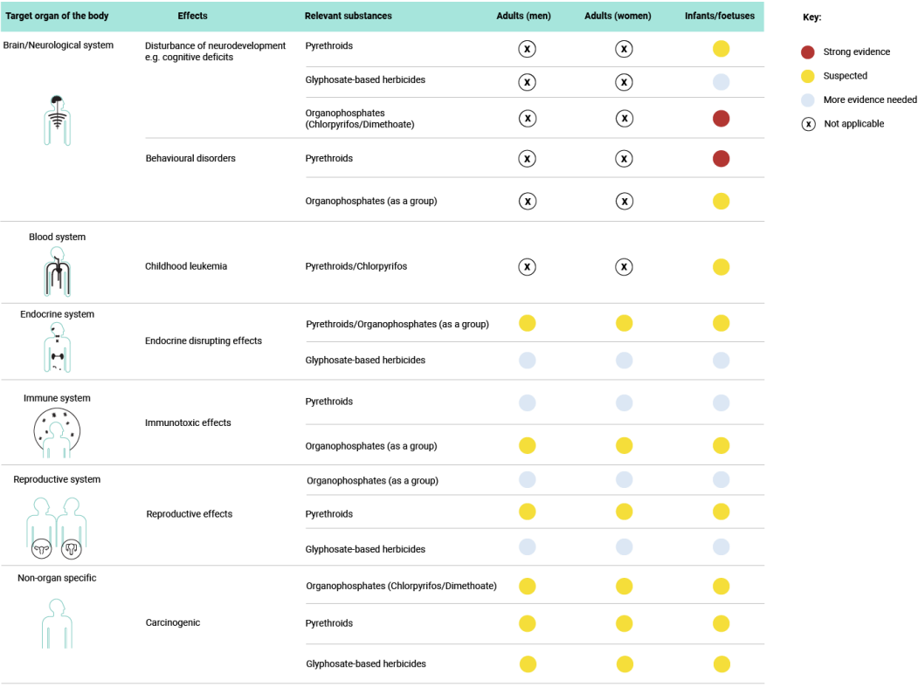Click the pale More evidence needed dot in key
Screen dimensions: 918x687
click(x=808, y=100)
